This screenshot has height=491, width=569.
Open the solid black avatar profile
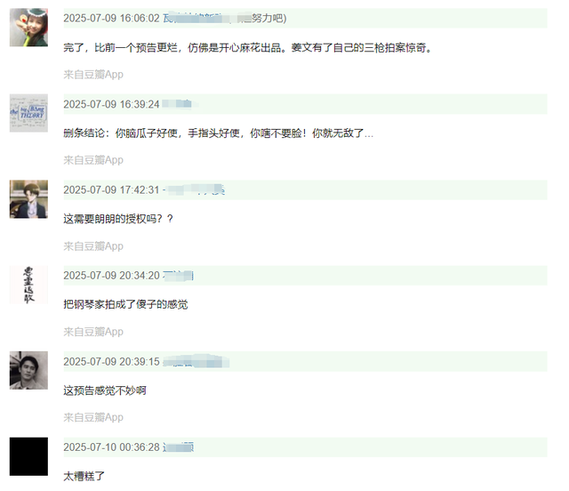(28, 456)
